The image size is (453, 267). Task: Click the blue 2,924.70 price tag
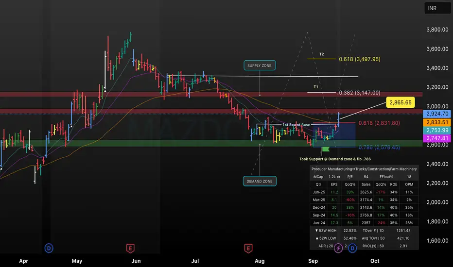coord(437,114)
